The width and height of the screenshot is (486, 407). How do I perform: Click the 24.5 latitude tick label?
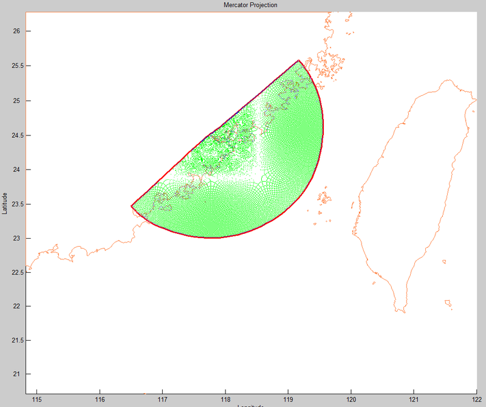coord(15,135)
